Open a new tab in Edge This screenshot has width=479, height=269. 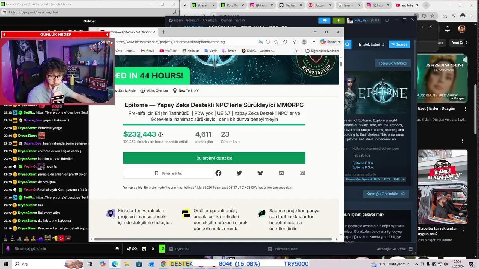click(163, 32)
